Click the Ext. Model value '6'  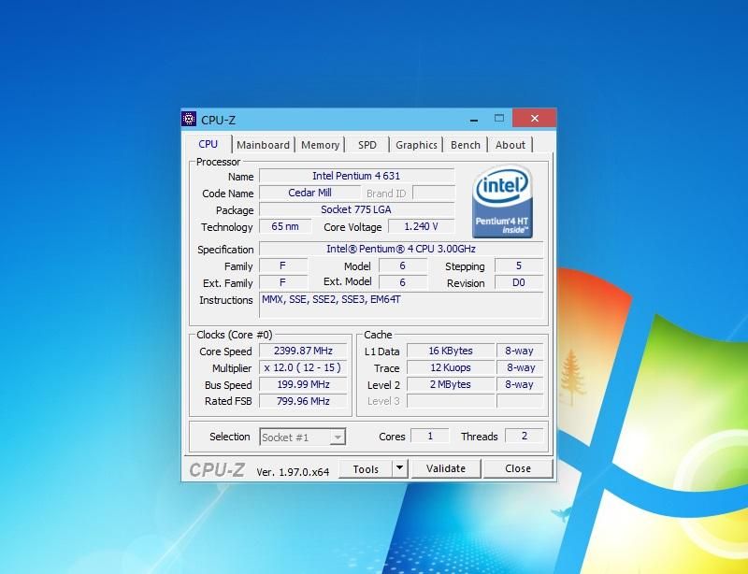[403, 283]
